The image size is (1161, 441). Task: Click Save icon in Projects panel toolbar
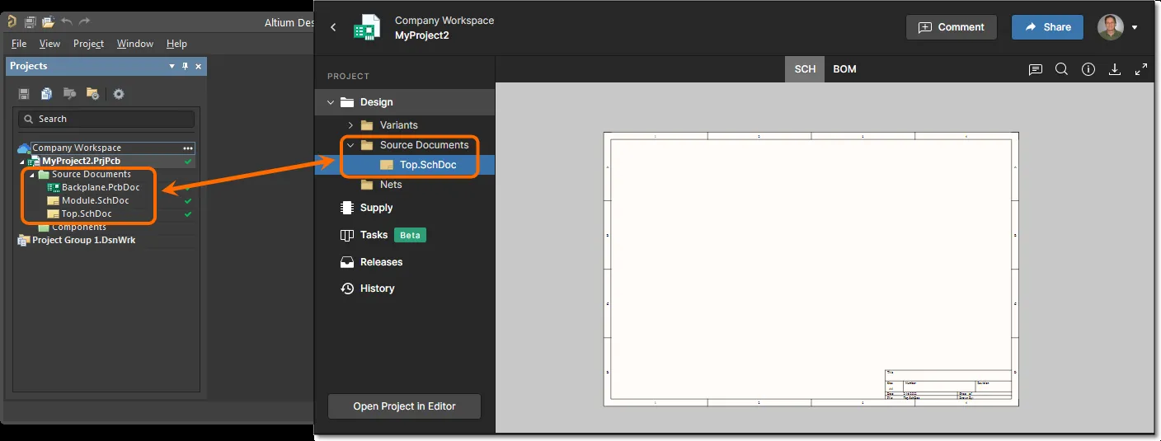[24, 94]
